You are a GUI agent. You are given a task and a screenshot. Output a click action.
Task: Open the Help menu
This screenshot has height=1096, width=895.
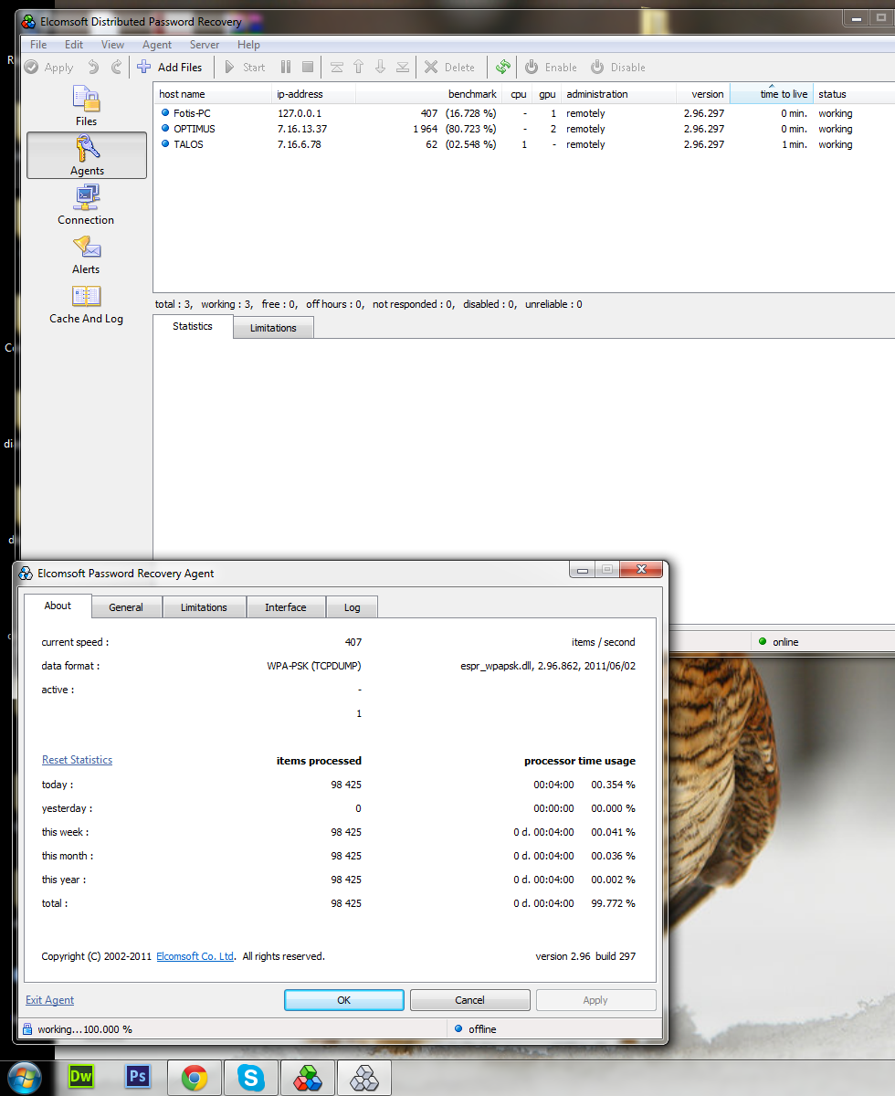tap(248, 44)
